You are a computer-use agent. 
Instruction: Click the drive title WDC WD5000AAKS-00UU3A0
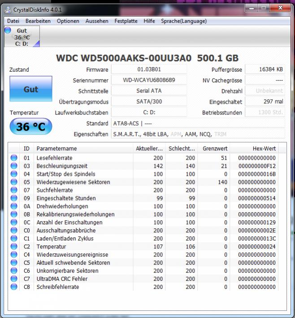click(124, 58)
